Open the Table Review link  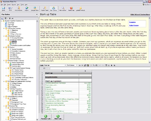point(134,25)
